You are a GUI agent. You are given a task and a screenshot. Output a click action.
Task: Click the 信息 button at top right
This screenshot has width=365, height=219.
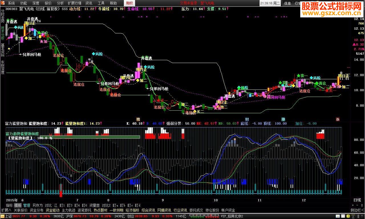click(x=288, y=3)
